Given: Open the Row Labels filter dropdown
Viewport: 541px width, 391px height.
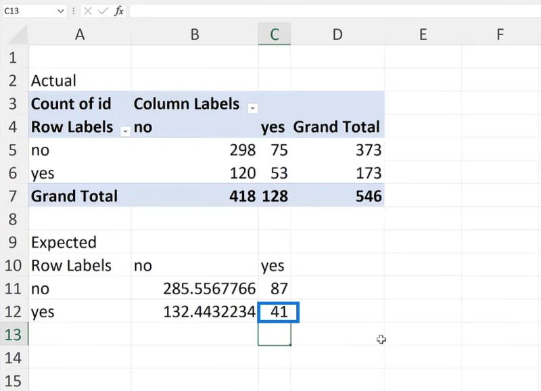Looking at the screenshot, I should coord(125,131).
